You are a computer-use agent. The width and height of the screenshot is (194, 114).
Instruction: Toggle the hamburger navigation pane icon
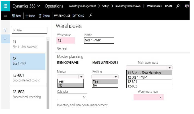click(x=5, y=16)
